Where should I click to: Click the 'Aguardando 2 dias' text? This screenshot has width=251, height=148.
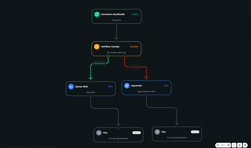147,91
